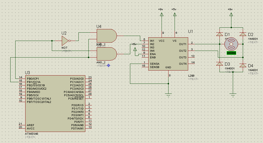Viewport: 263px width, 143px height.
Task: Click the AVCC pin label
Action: pos(31,129)
